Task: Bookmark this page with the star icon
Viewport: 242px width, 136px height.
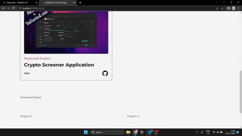Action: pyautogui.click(x=222, y=8)
